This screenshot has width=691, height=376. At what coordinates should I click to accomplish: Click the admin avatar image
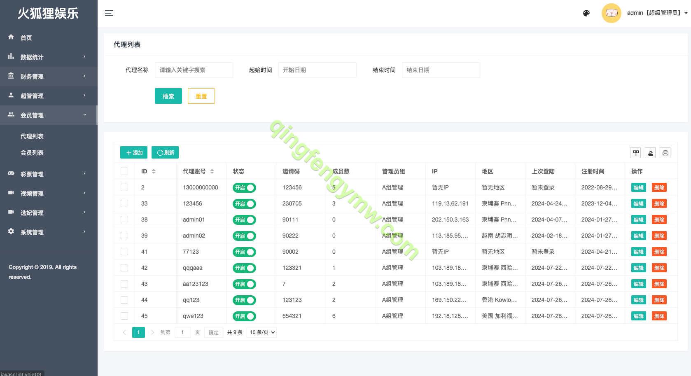(x=611, y=13)
